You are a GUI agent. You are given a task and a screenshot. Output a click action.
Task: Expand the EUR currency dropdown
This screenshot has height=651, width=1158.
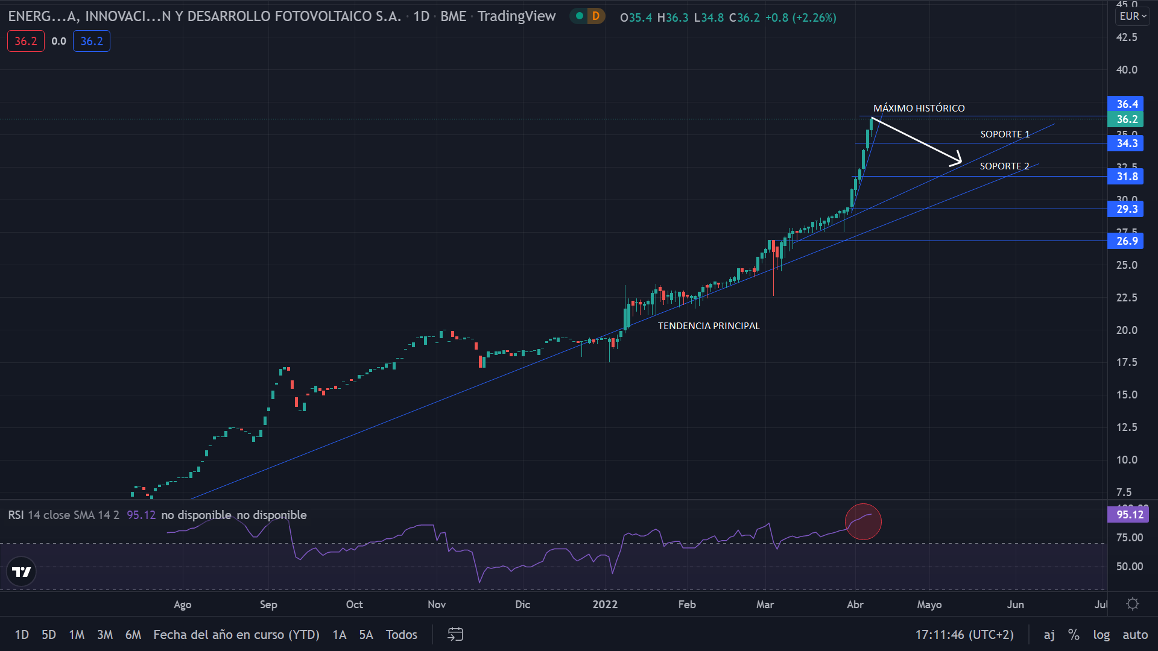[1132, 16]
